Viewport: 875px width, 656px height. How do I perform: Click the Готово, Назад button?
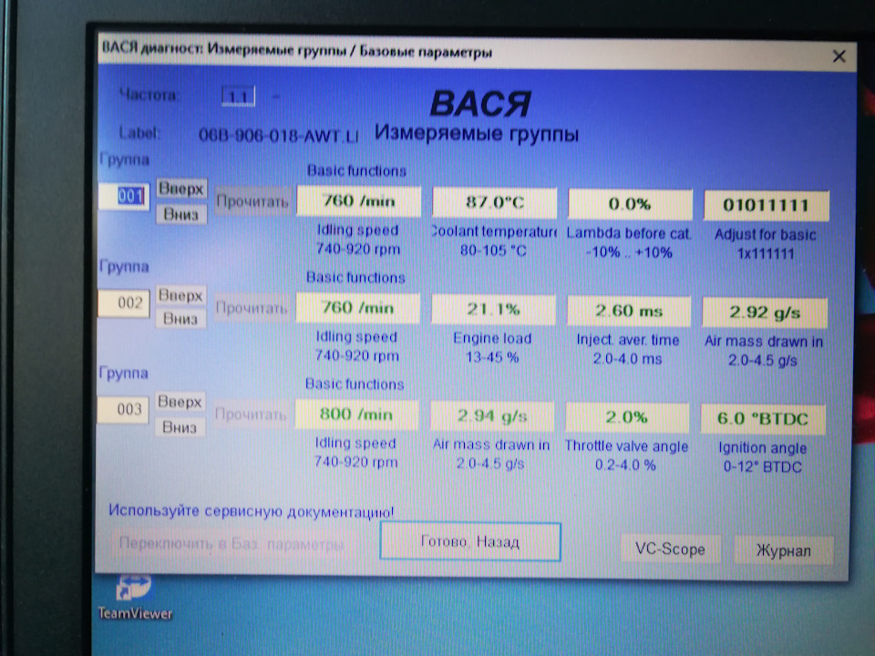coord(470,541)
